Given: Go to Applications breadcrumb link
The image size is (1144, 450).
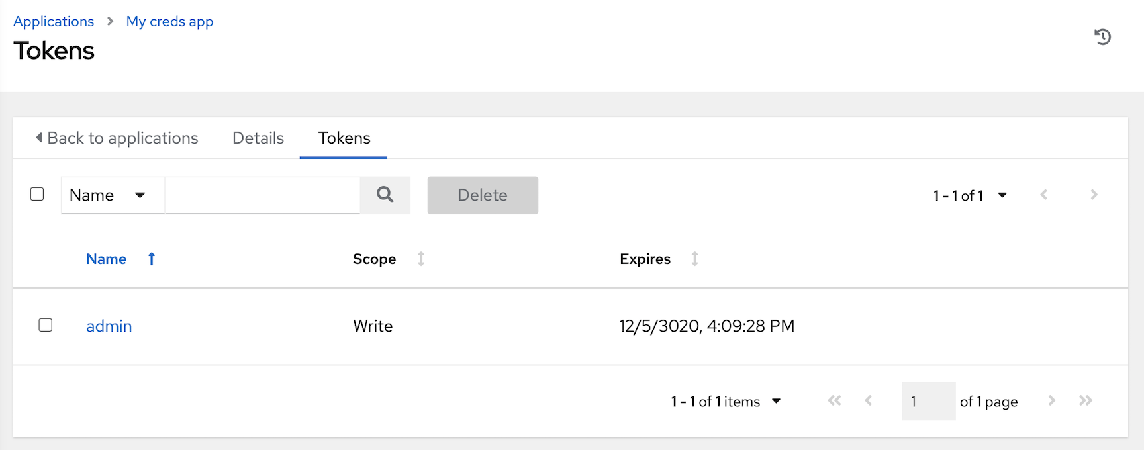Looking at the screenshot, I should 54,21.
